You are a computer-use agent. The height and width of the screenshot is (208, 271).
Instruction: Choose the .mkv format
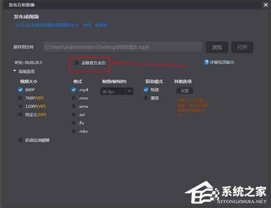coord(73,131)
